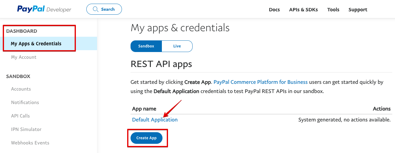
Task: Open the Support menu
Action: 358,9
